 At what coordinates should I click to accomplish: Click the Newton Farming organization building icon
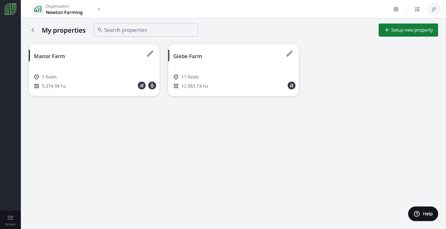[38, 9]
